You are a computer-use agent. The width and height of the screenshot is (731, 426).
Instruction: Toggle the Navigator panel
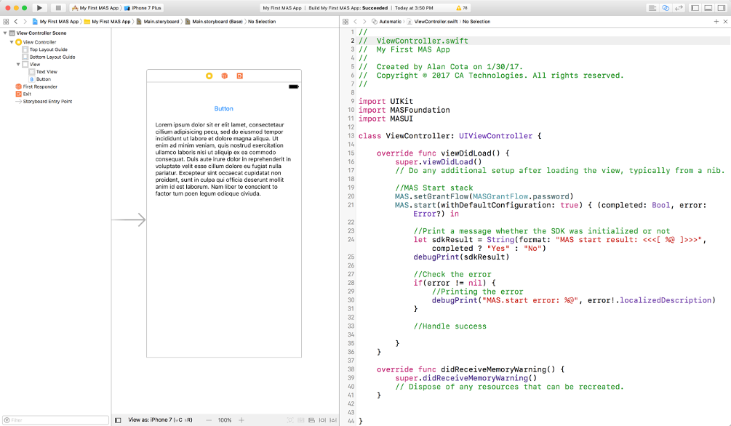click(x=695, y=8)
